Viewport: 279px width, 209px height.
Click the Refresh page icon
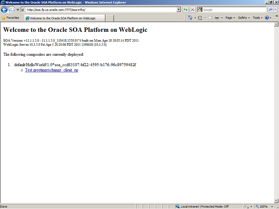186,10
